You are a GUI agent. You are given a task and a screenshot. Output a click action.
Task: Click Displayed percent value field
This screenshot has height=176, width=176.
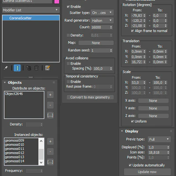pos(158,147)
